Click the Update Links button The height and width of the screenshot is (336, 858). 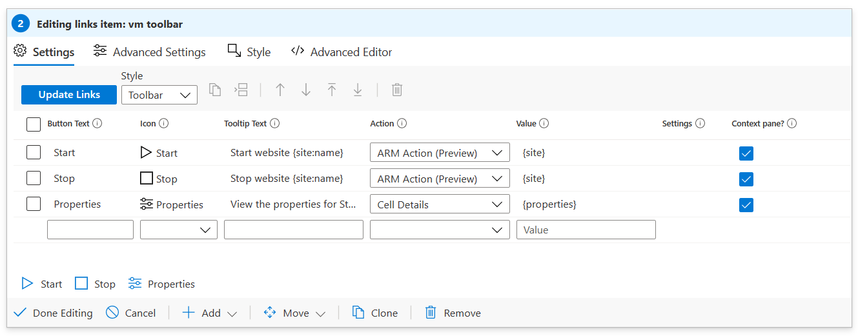point(69,95)
